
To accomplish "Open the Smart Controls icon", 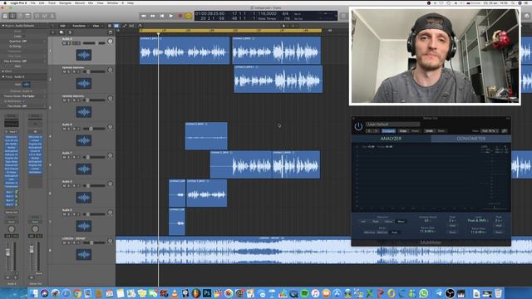I will pos(37,16).
